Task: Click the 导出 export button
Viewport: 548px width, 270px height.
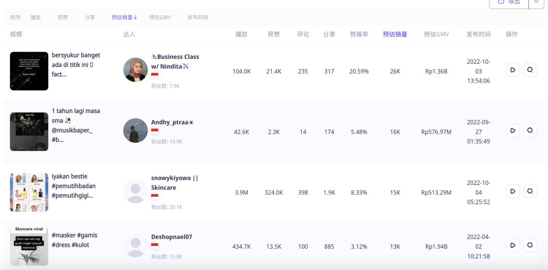Action: pyautogui.click(x=509, y=2)
